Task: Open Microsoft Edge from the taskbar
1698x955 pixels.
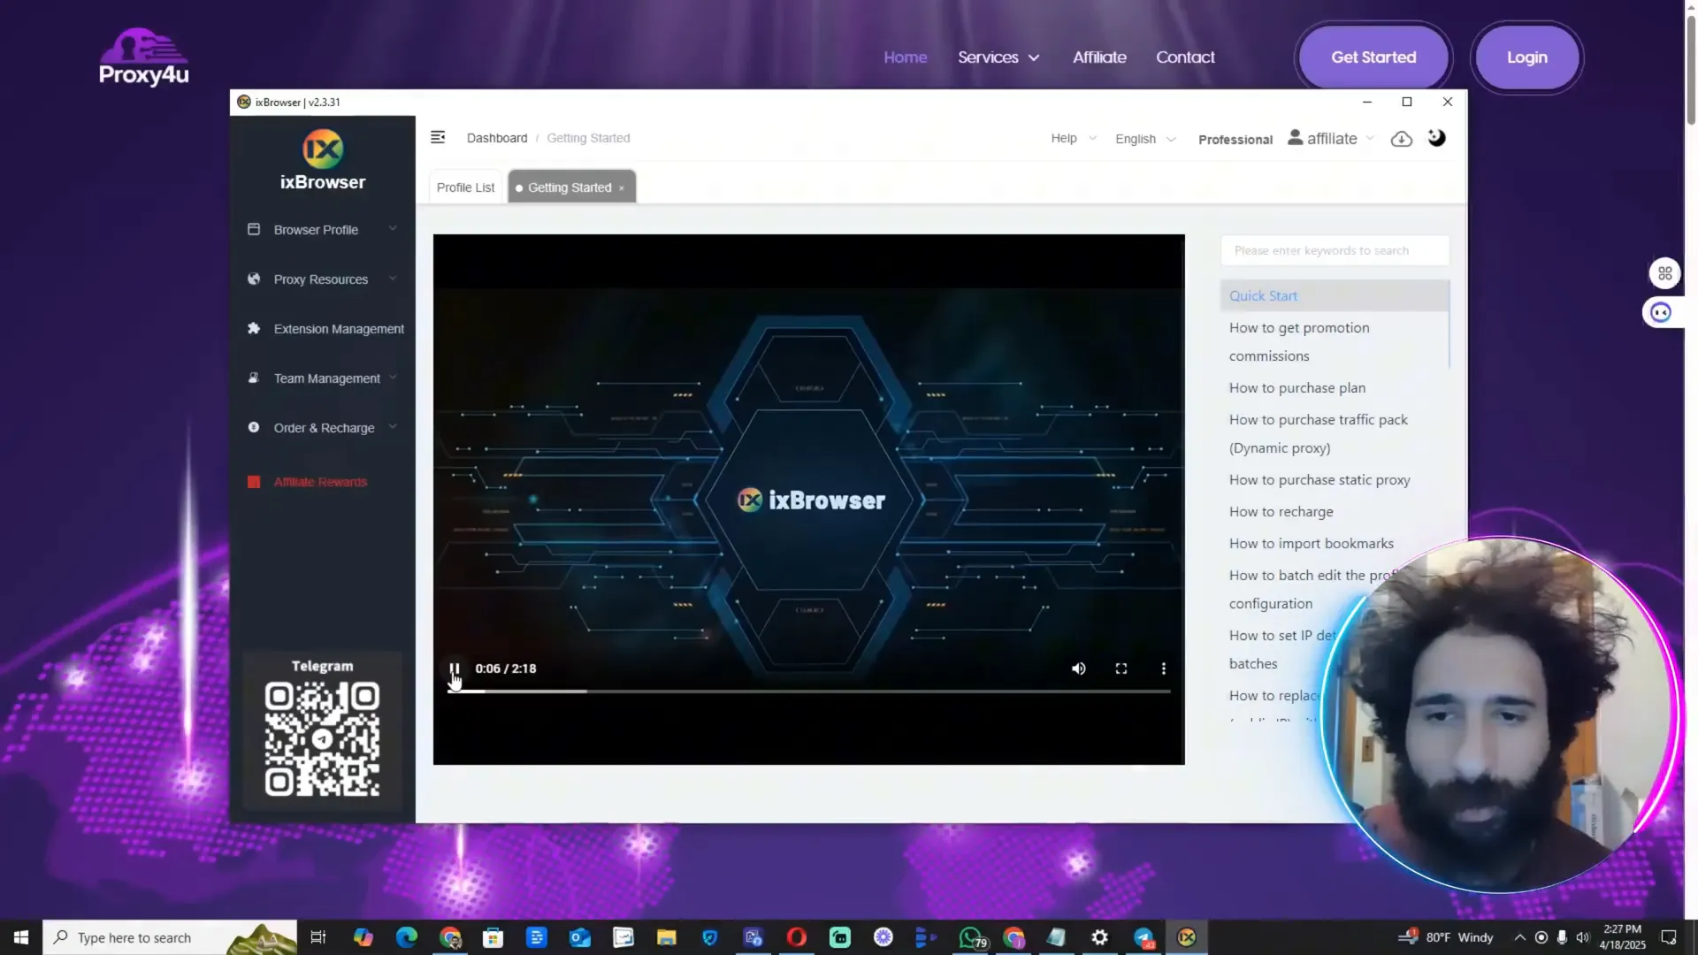Action: (x=407, y=937)
